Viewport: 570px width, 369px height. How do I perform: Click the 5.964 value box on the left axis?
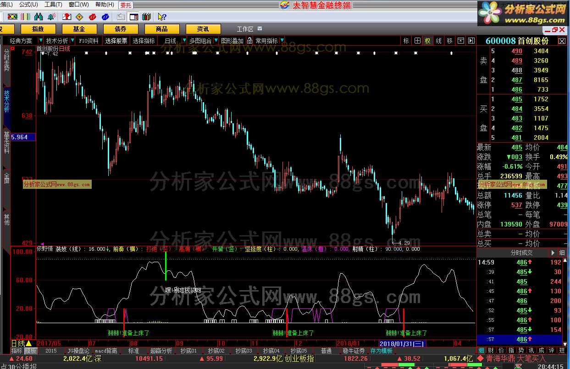click(23, 137)
